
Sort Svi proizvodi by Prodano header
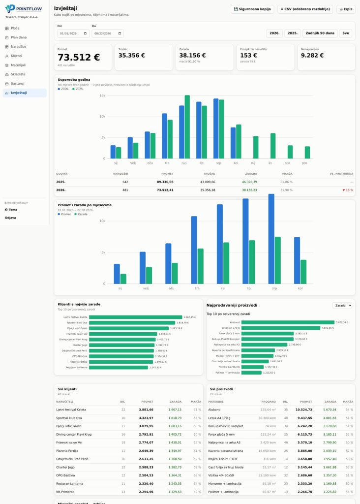[269, 402]
